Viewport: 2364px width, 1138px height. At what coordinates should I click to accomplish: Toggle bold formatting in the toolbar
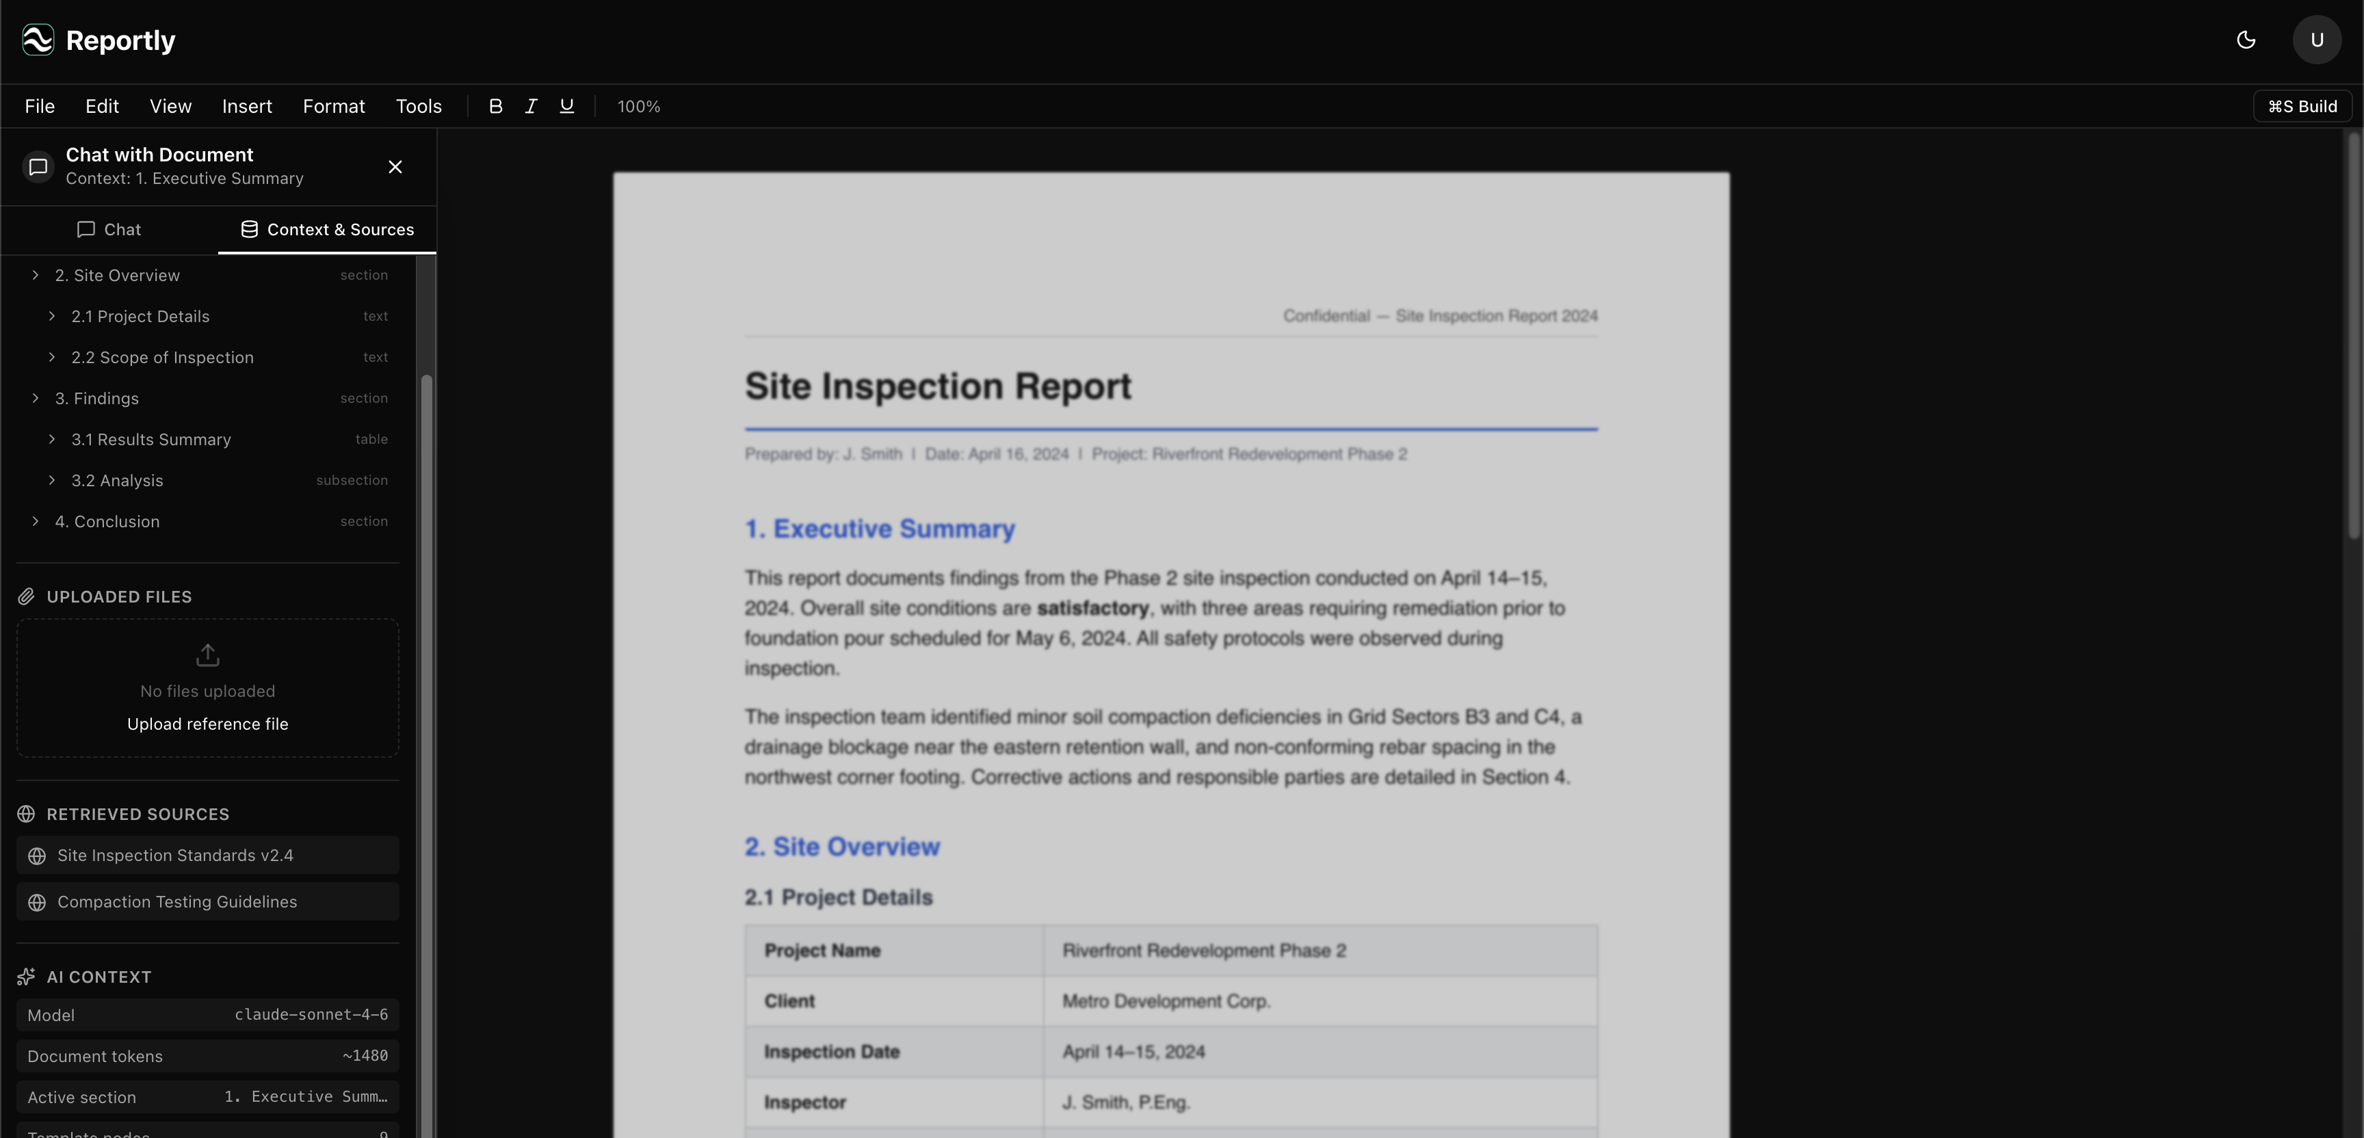495,105
